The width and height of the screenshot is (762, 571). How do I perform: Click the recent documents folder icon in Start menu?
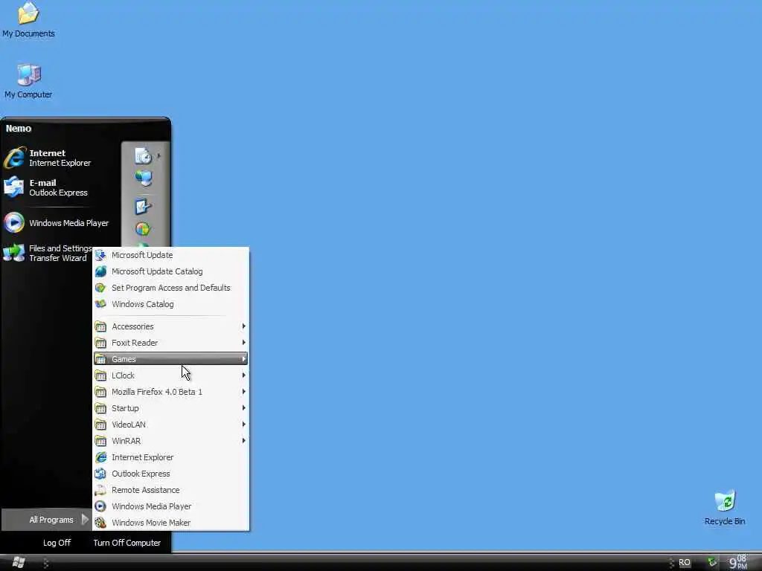point(143,156)
